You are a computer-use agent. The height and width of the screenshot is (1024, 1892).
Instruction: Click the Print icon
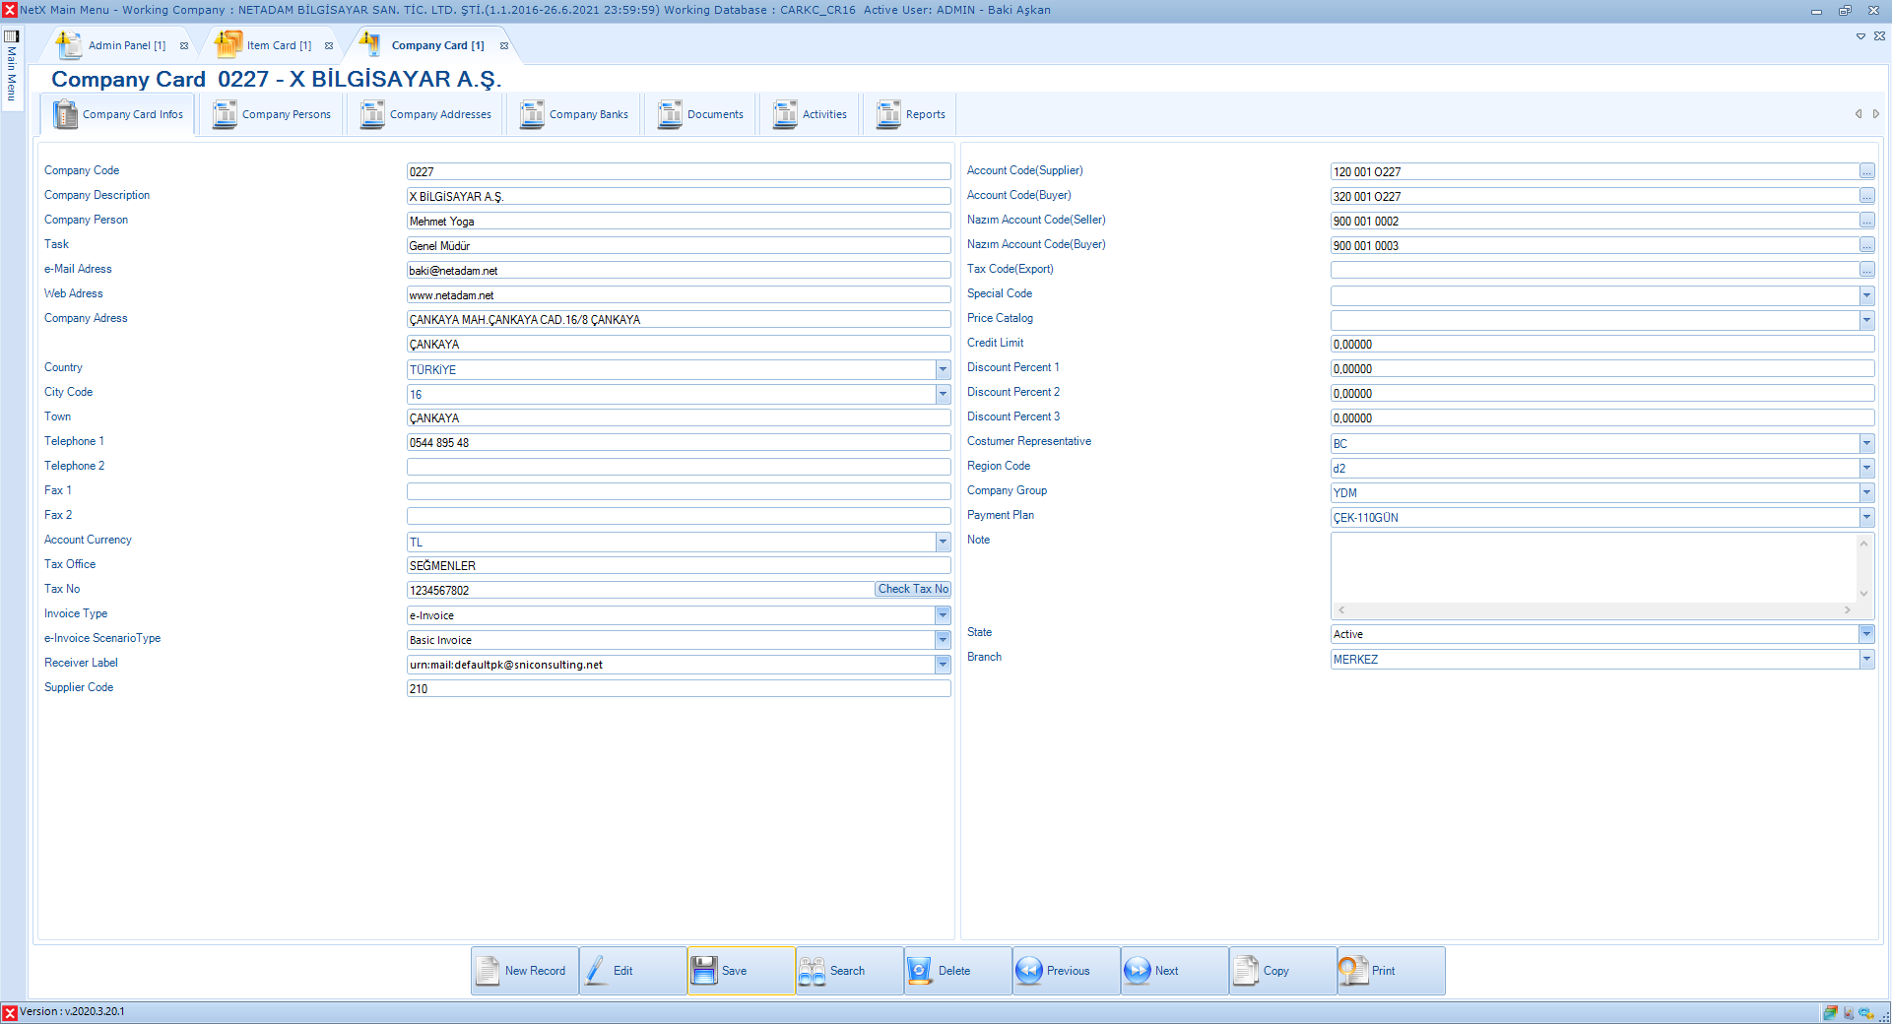coord(1353,971)
